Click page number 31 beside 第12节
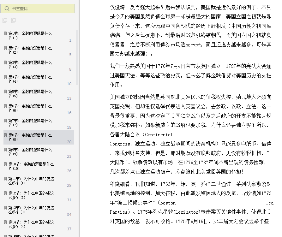The height and width of the screenshot is (237, 282). coord(69,200)
